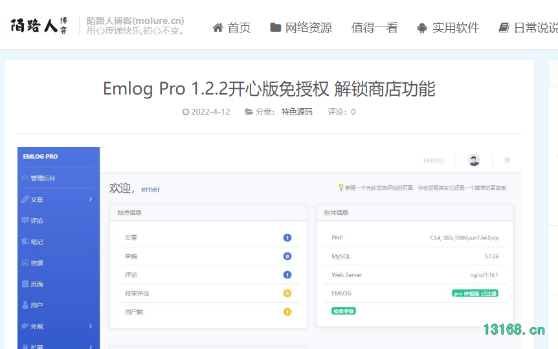Click the 评论: 0 comment count

click(341, 112)
